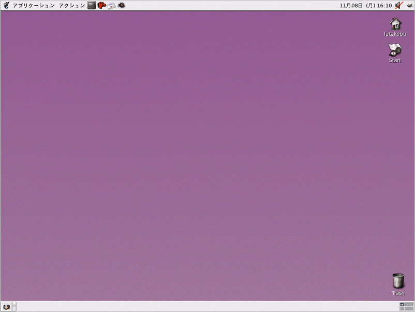Viewport: 415px width, 312px height.
Task: Open the アクション menu
Action: tap(72, 5)
